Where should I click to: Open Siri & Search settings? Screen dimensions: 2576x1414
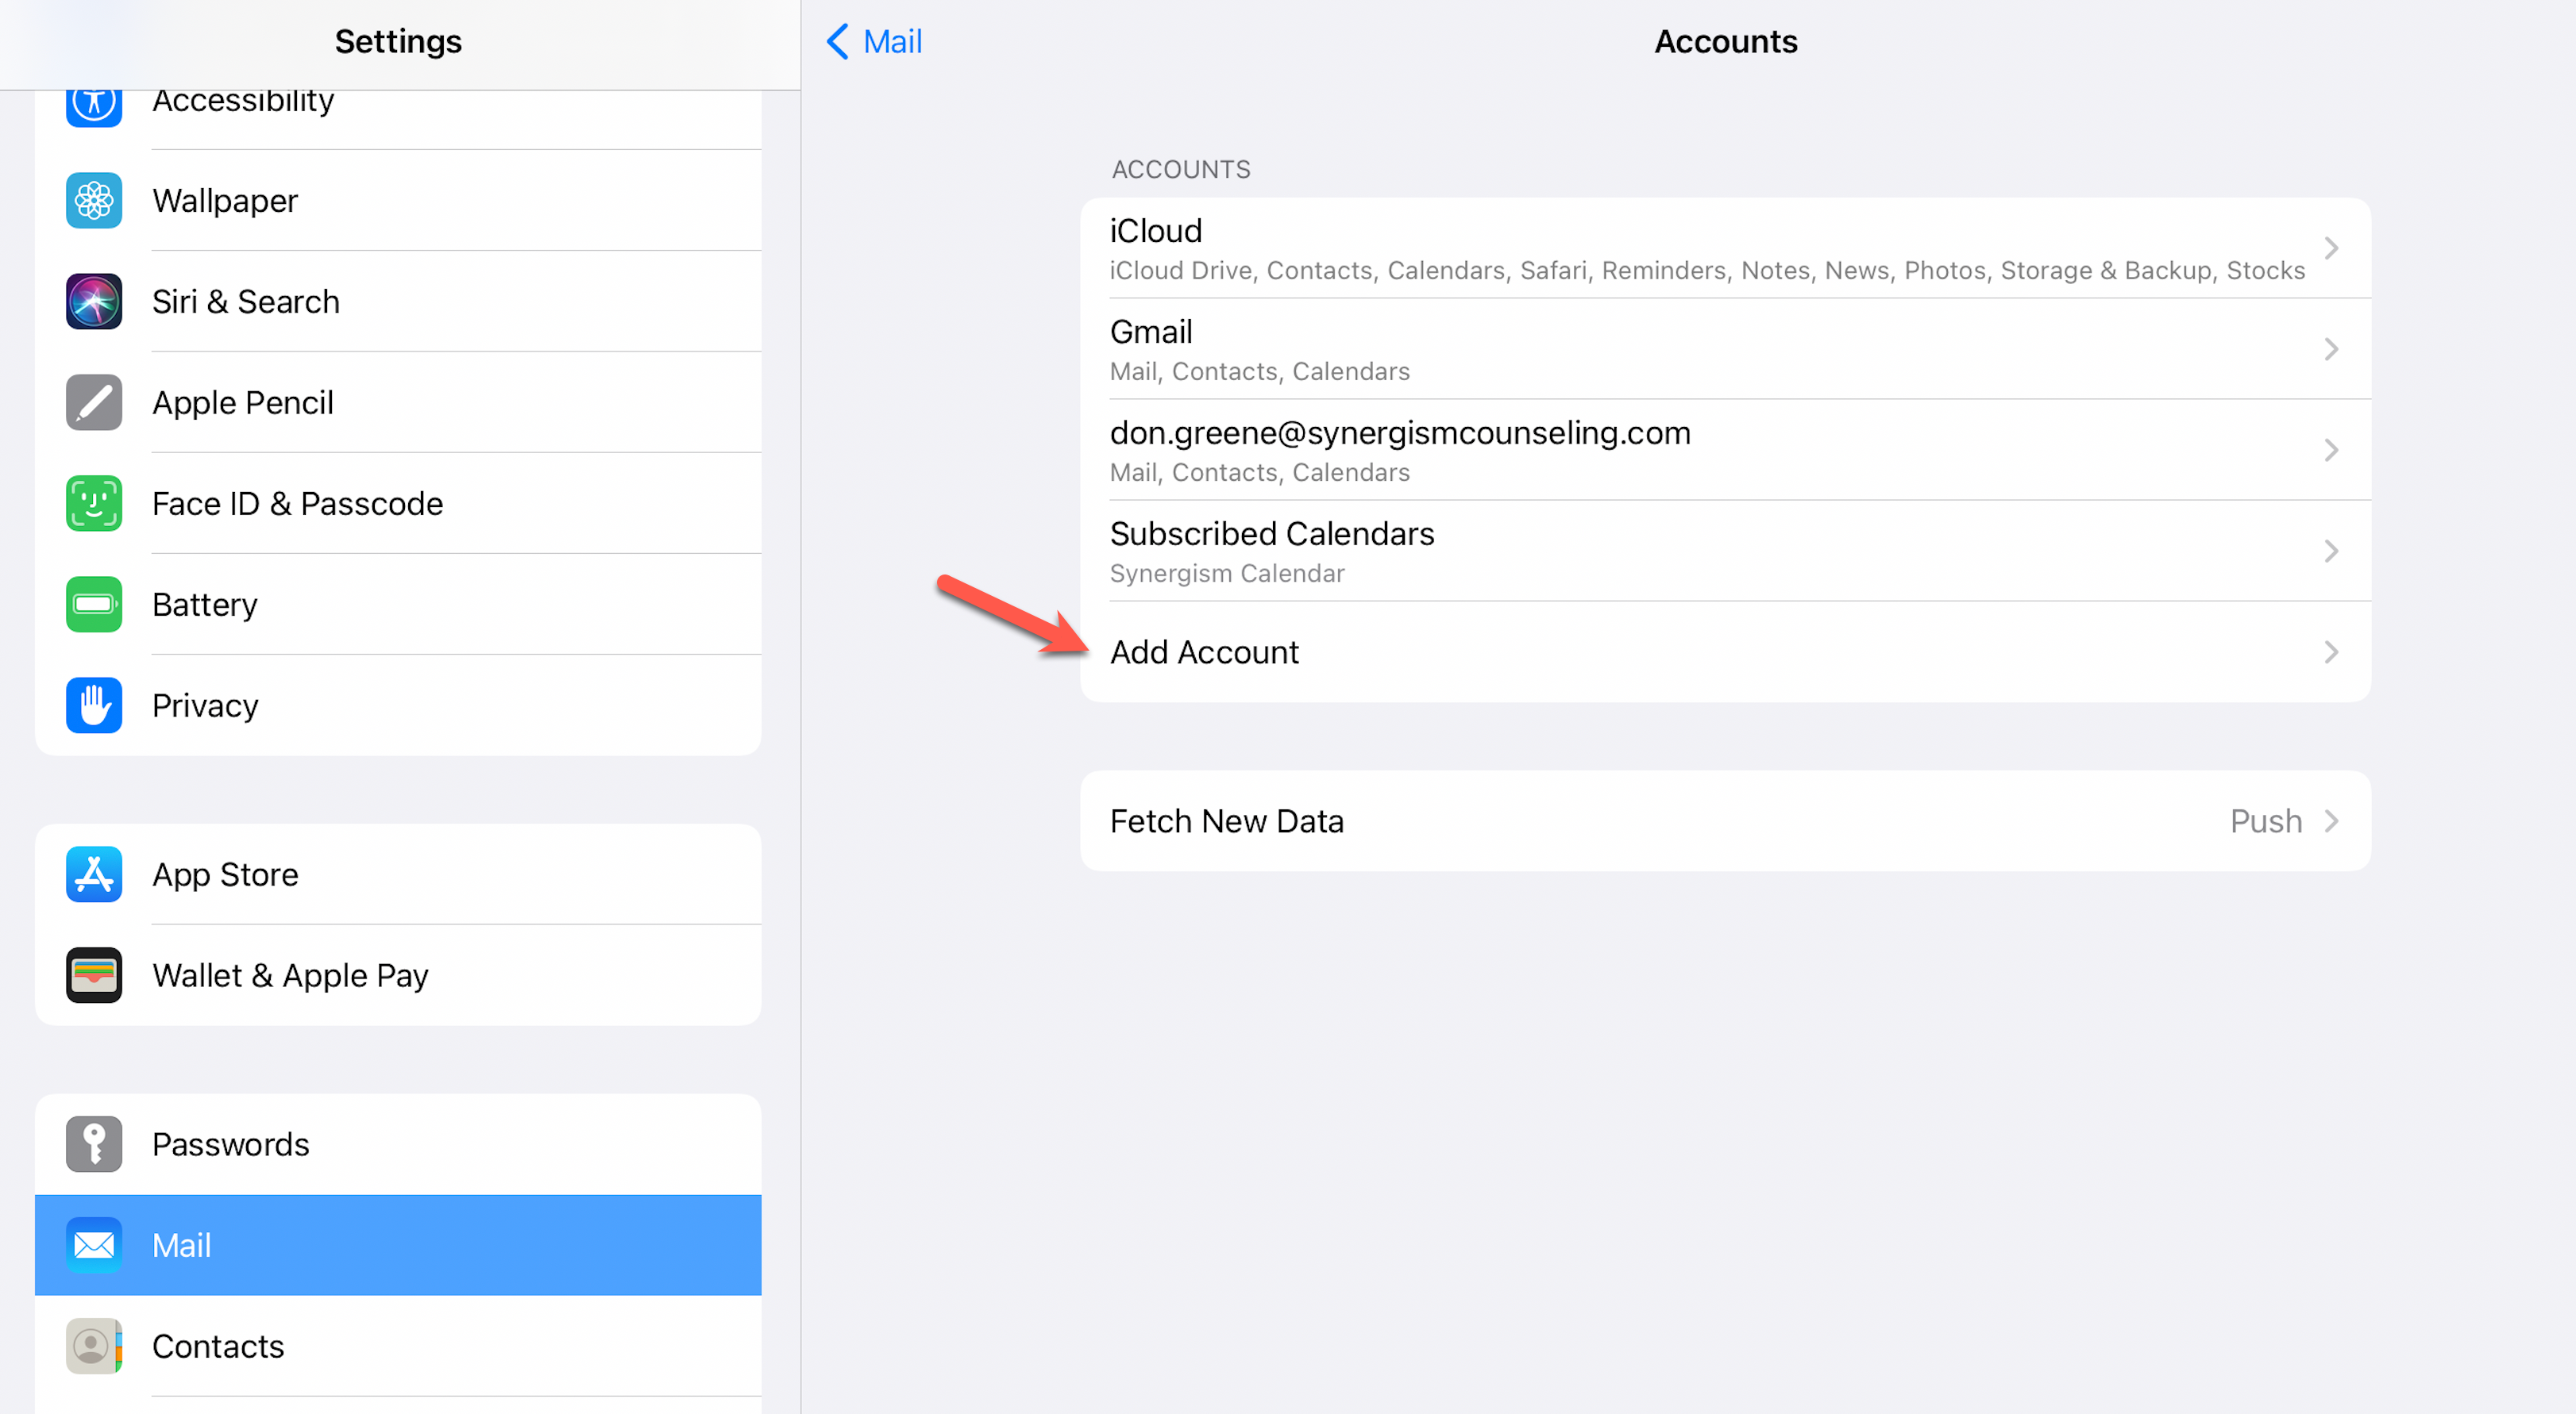tap(398, 302)
